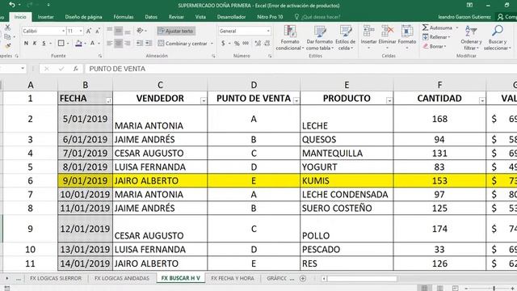Image resolution: width=517 pixels, height=291 pixels.
Task: Switch to FX FECHA Y HORA sheet
Action: pos(233,278)
